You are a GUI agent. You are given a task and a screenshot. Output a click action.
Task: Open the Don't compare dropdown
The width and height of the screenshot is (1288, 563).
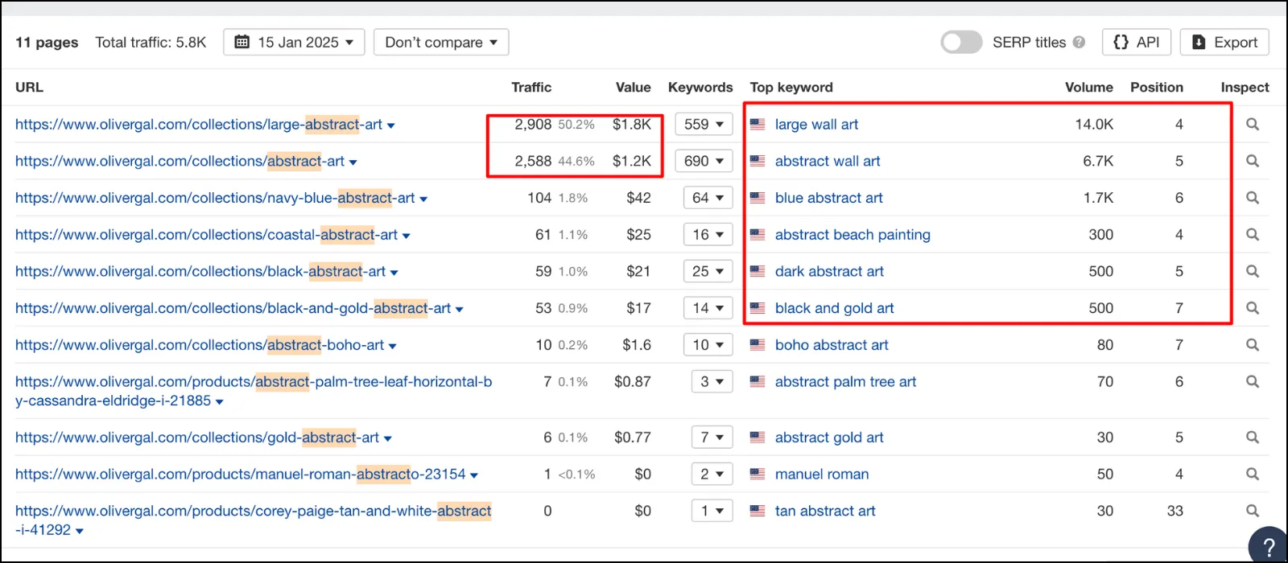(441, 43)
